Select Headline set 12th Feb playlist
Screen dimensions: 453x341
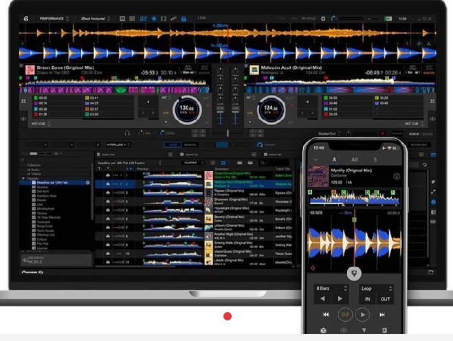tap(55, 183)
